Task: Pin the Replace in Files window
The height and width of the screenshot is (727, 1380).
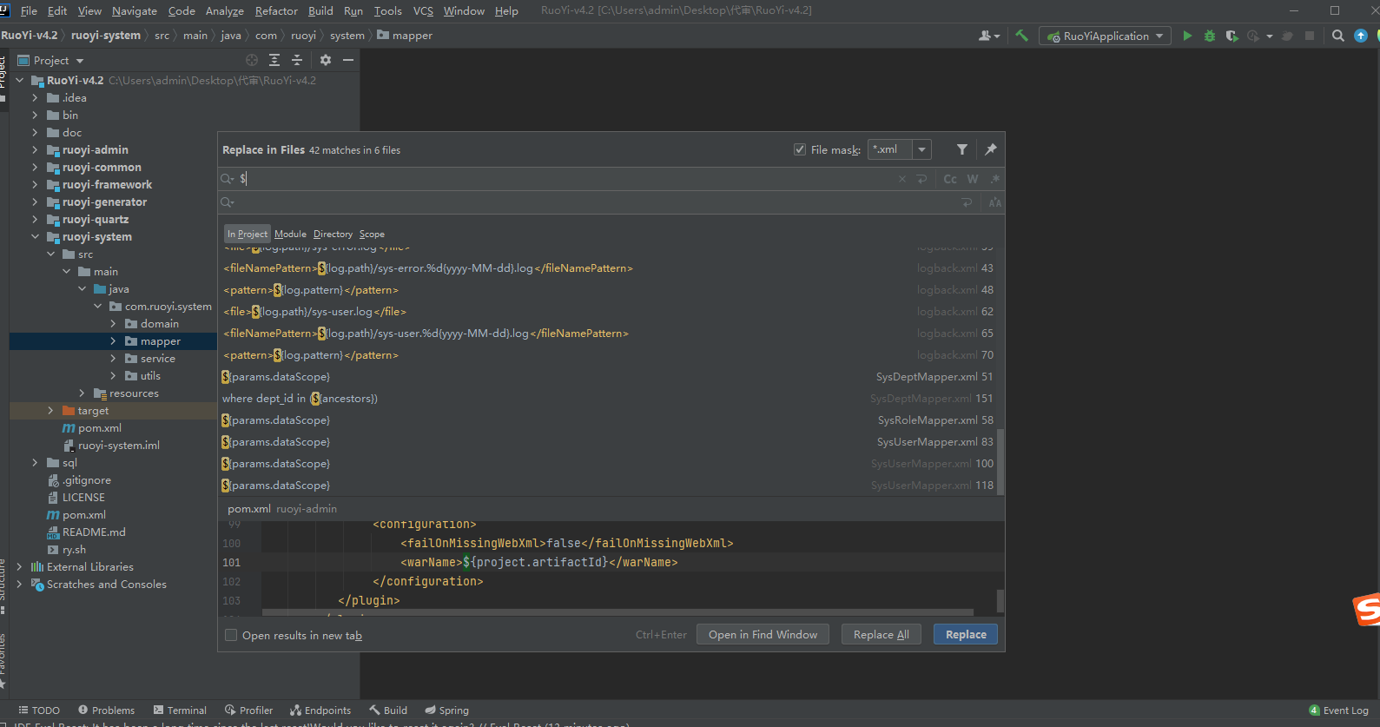Action: pyautogui.click(x=991, y=149)
